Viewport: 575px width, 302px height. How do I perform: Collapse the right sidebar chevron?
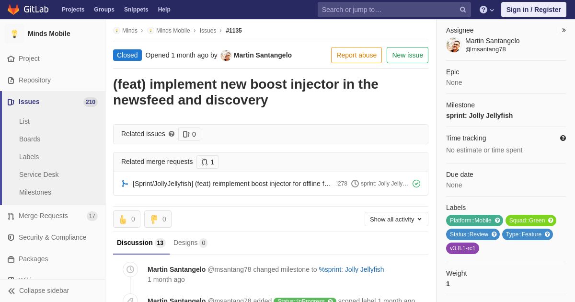(563, 30)
